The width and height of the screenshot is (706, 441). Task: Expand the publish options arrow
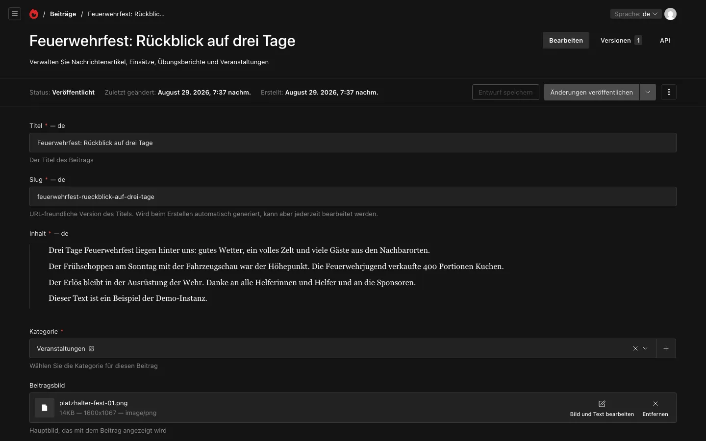tap(648, 92)
